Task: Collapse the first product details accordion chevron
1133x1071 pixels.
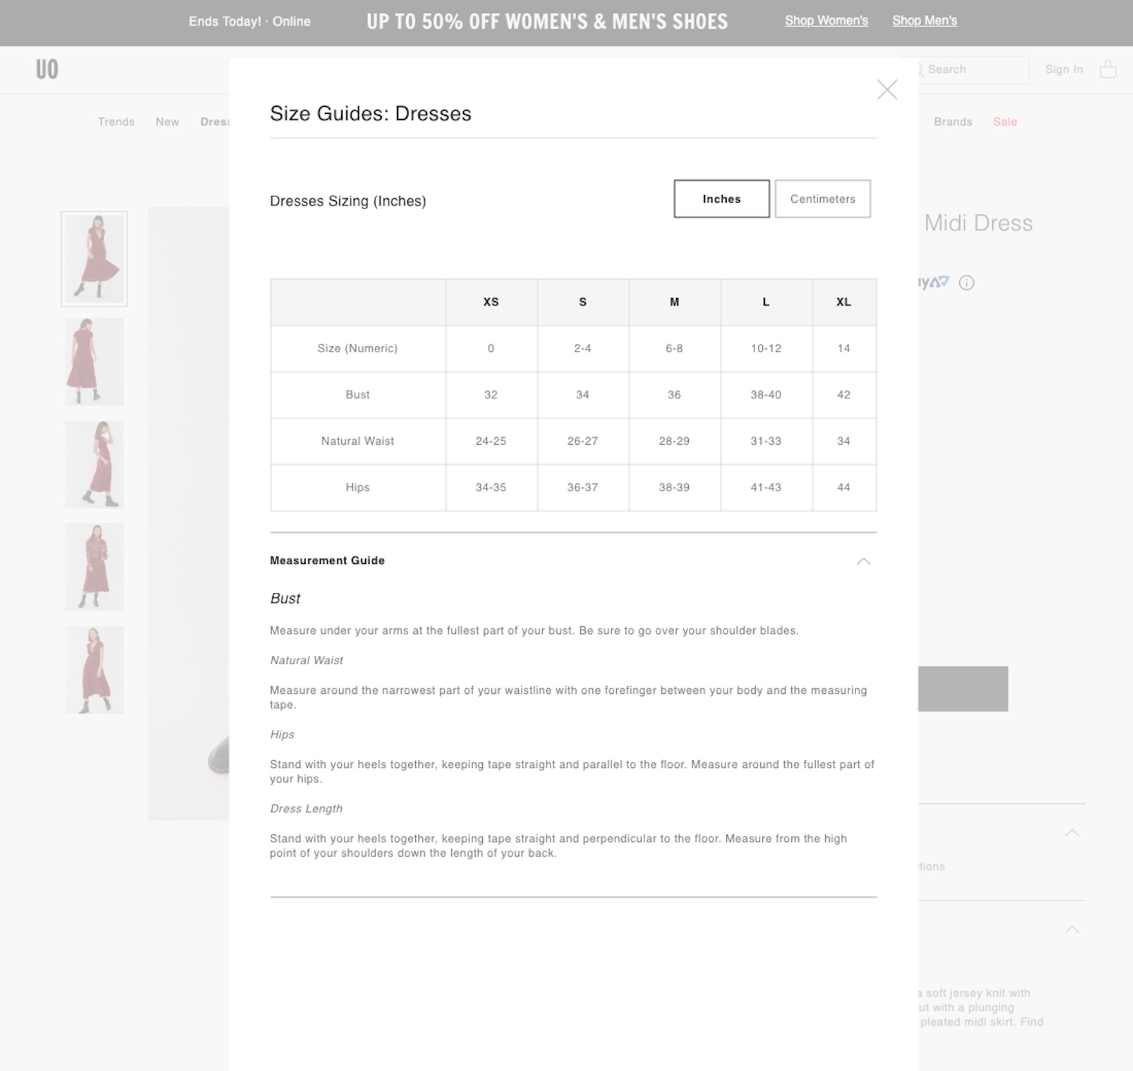Action: click(x=1072, y=833)
